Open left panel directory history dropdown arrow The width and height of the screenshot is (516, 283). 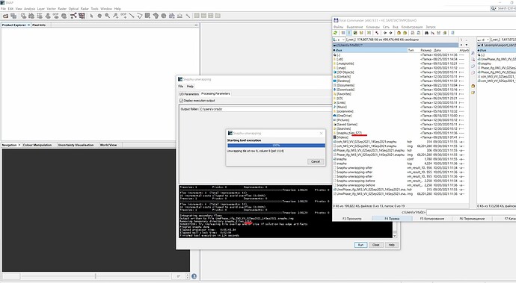(467, 45)
